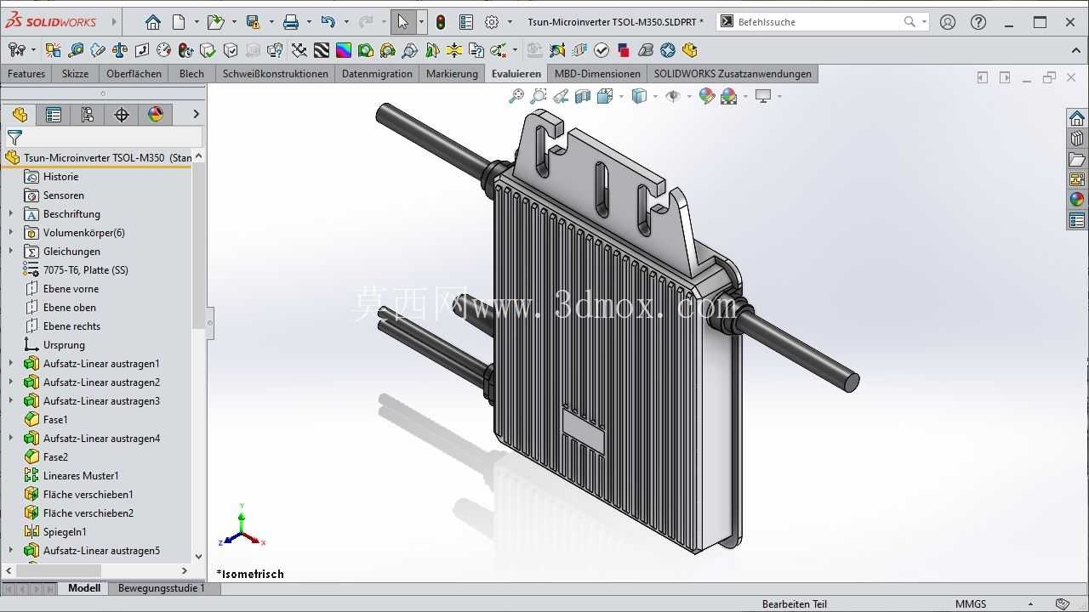1089x612 pixels.
Task: Select Ebene vorne plane
Action: coord(71,289)
